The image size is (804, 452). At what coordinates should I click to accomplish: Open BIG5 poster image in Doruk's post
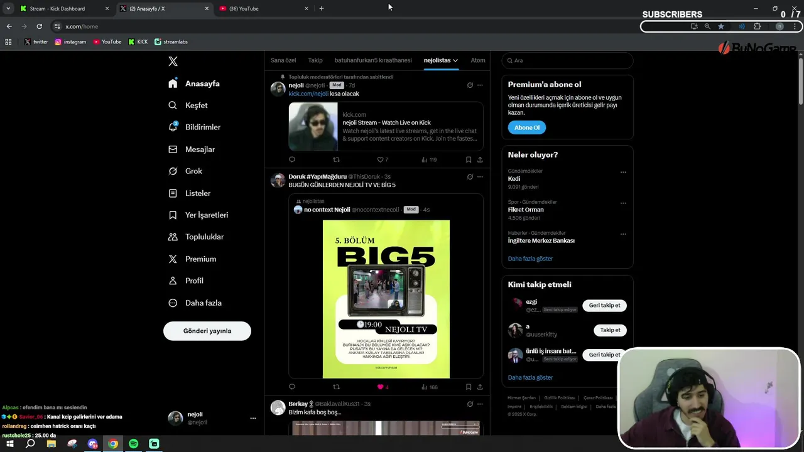(386, 299)
